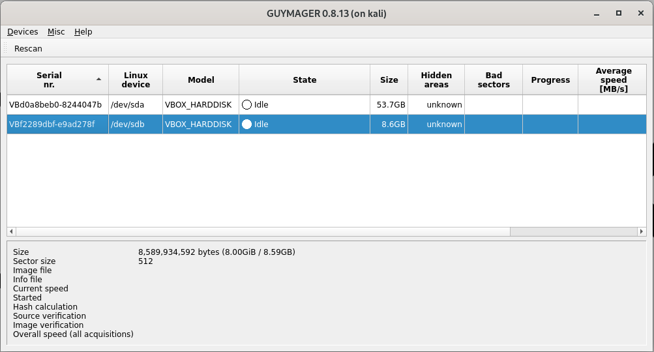Maximize the GUYMAGER window
The height and width of the screenshot is (352, 654).
619,12
